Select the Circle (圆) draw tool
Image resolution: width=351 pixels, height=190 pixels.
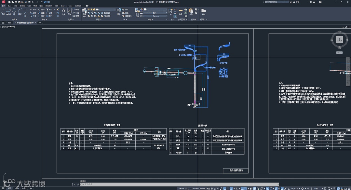point(14,11)
